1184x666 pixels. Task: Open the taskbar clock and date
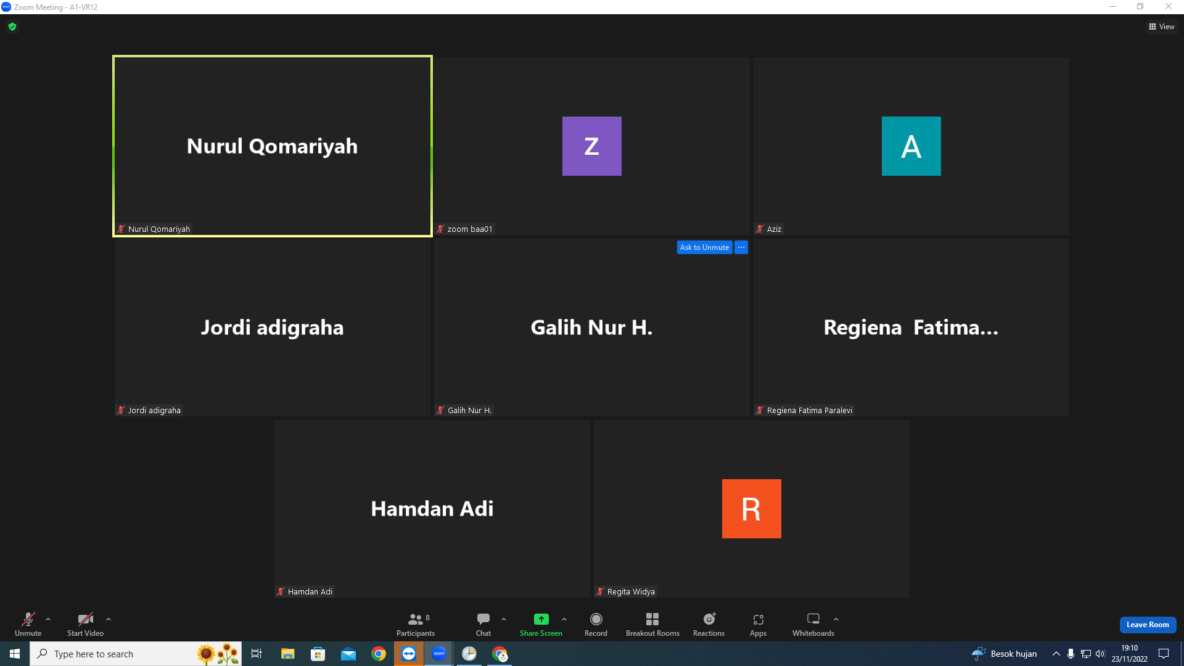1129,654
